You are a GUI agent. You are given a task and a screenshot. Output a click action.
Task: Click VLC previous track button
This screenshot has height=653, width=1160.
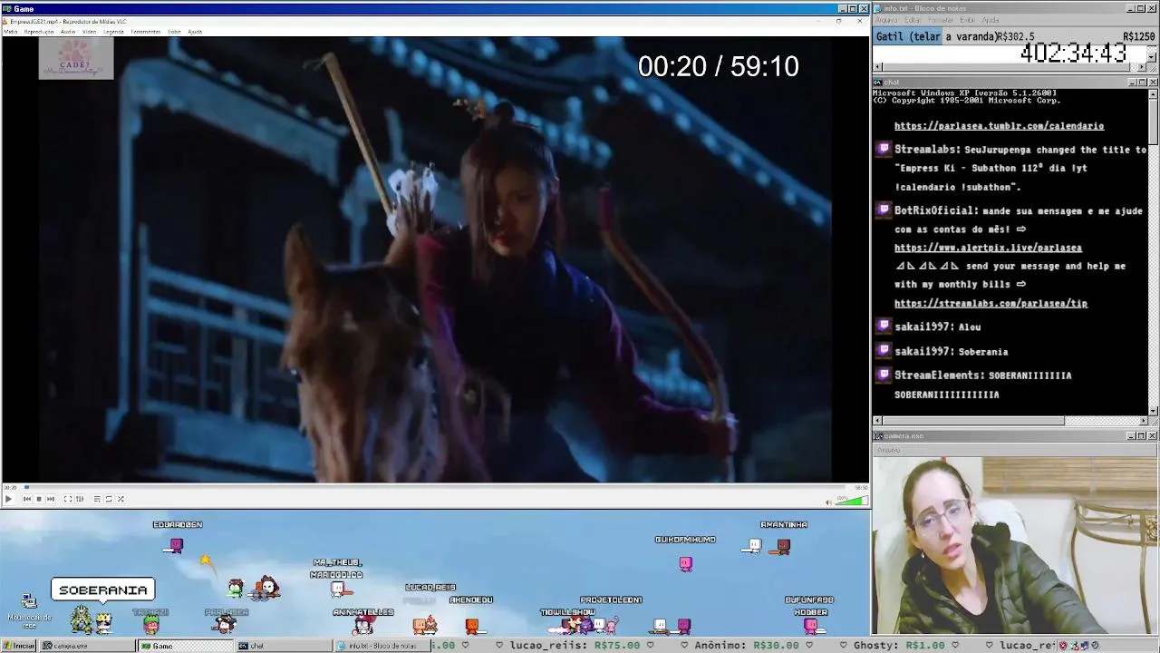tap(26, 499)
